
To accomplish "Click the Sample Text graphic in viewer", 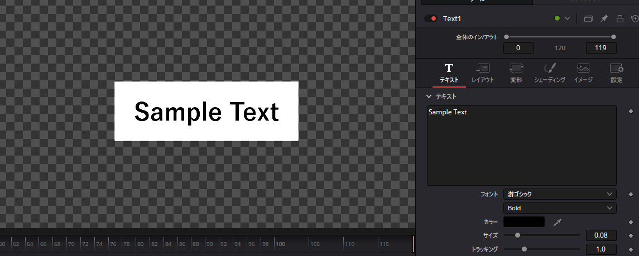I will tap(206, 111).
